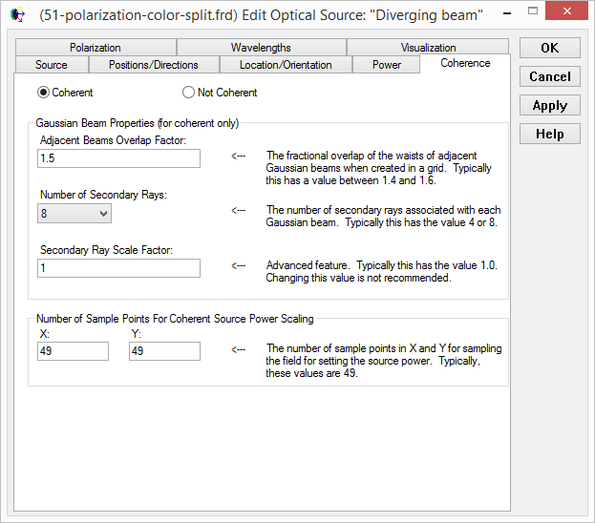The height and width of the screenshot is (523, 595).
Task: Click the Adjacent Beams Overlap Factor field
Action: 118,157
